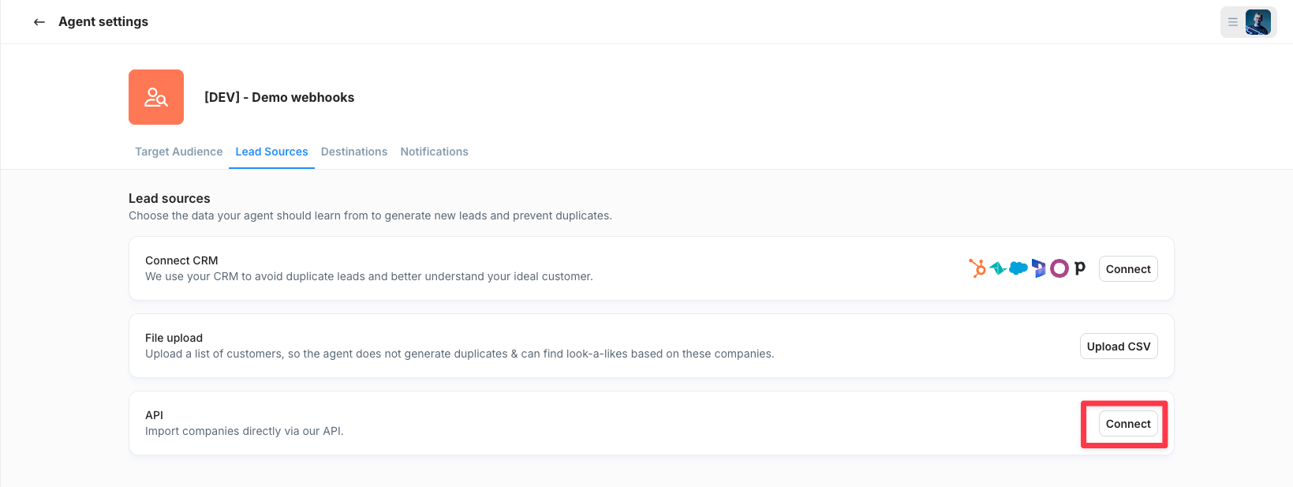The image size is (1293, 487).
Task: Switch to the Target Audience tab
Action: pos(178,152)
